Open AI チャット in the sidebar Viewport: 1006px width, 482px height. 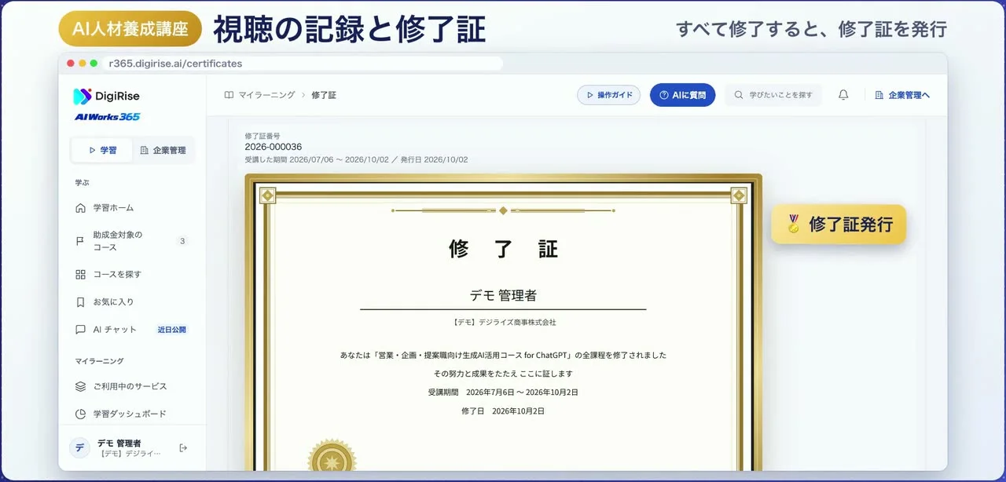[132, 330]
